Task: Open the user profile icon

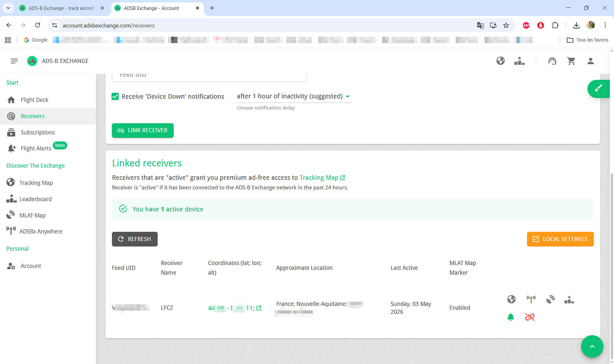Action: pyautogui.click(x=591, y=61)
